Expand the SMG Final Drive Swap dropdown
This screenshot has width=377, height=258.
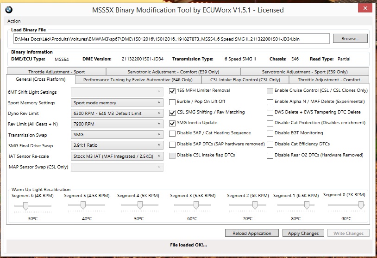[117, 145]
